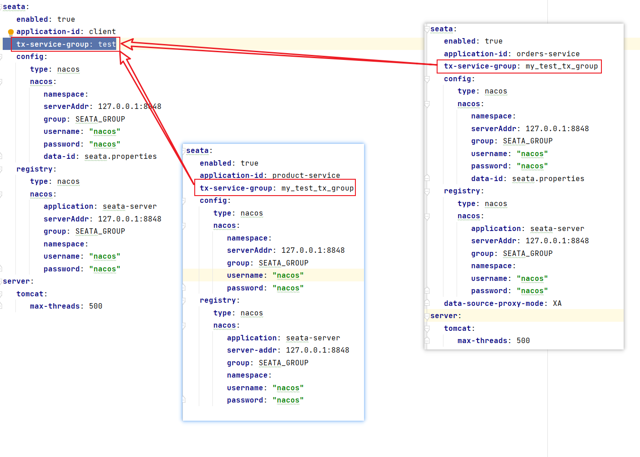Click data-id: seata.properties in client config
640x457 pixels.
point(100,157)
